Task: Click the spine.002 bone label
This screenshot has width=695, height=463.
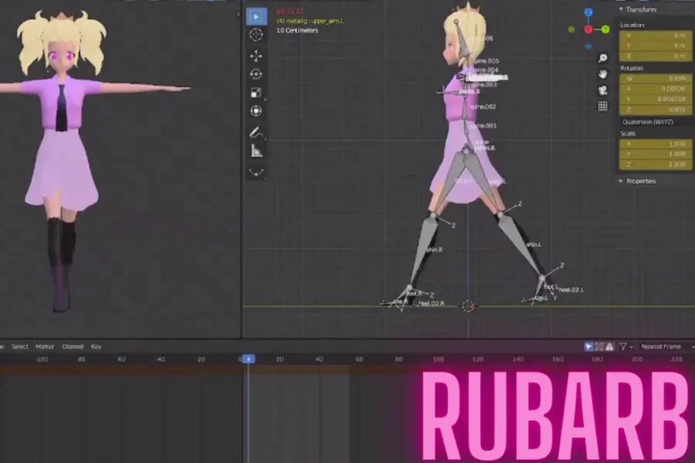Action: pos(483,106)
